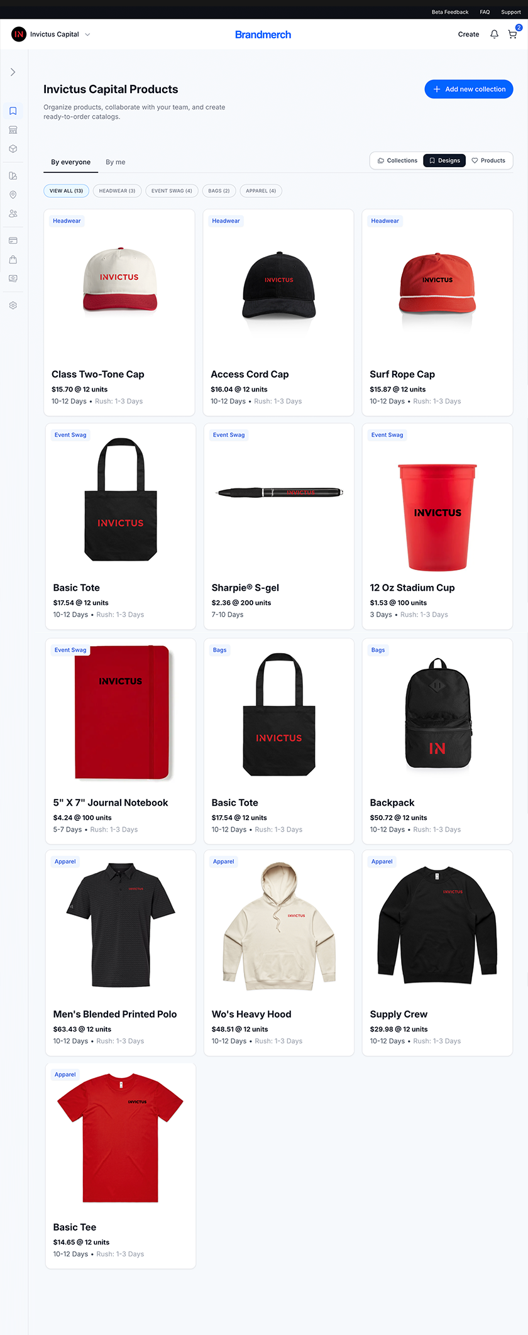This screenshot has height=1335, width=528.
Task: Switch to the By me tab
Action: pyautogui.click(x=116, y=162)
